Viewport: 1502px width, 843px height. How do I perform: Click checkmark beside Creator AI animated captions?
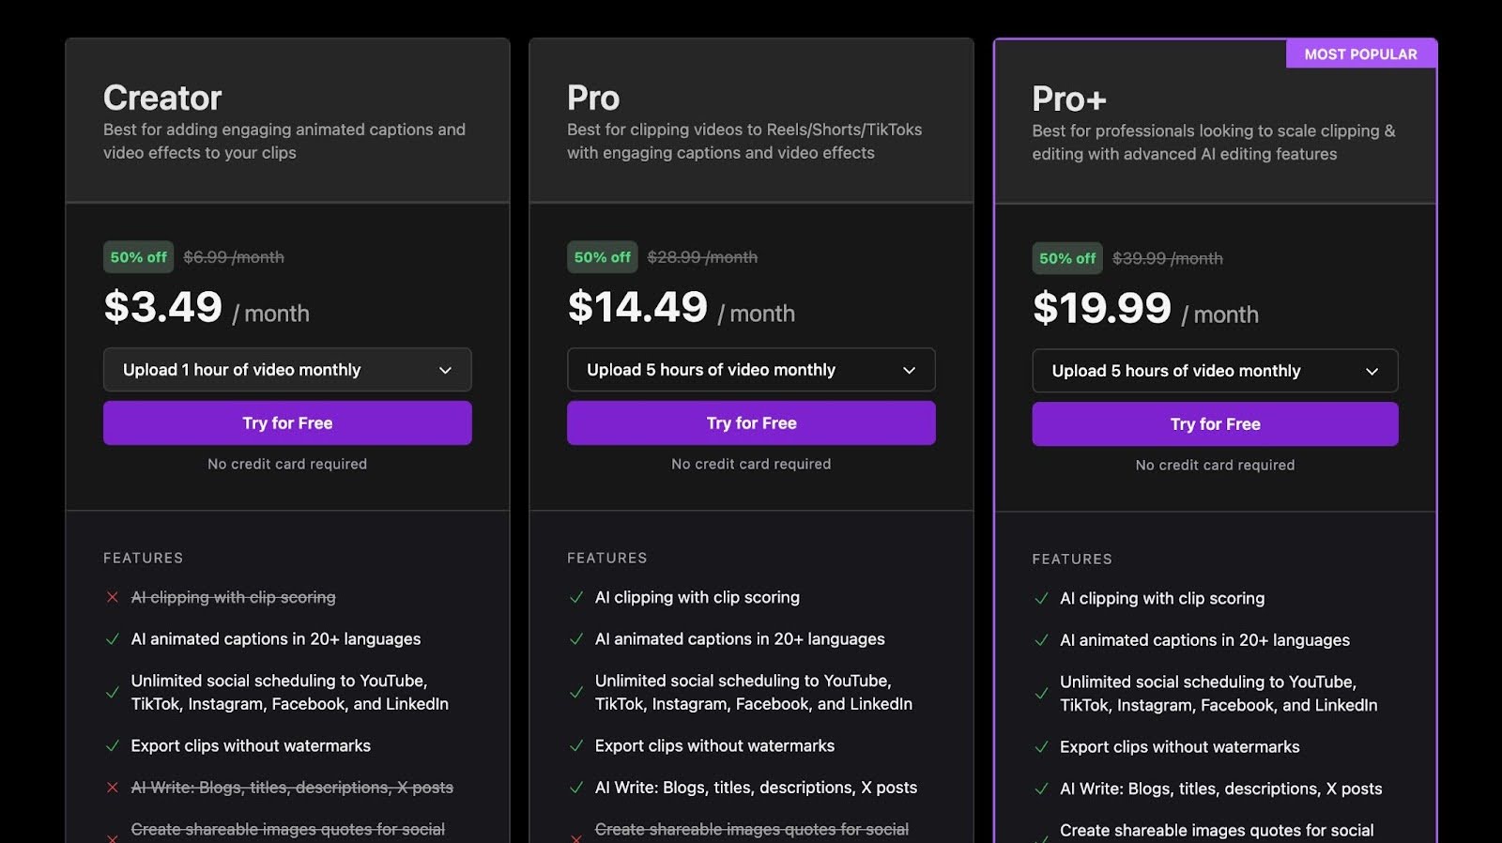point(113,639)
